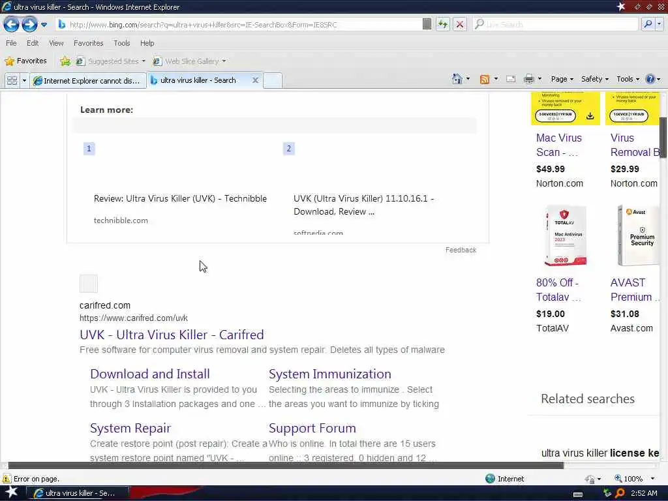Open the View menu
The width and height of the screenshot is (668, 501).
pos(56,43)
